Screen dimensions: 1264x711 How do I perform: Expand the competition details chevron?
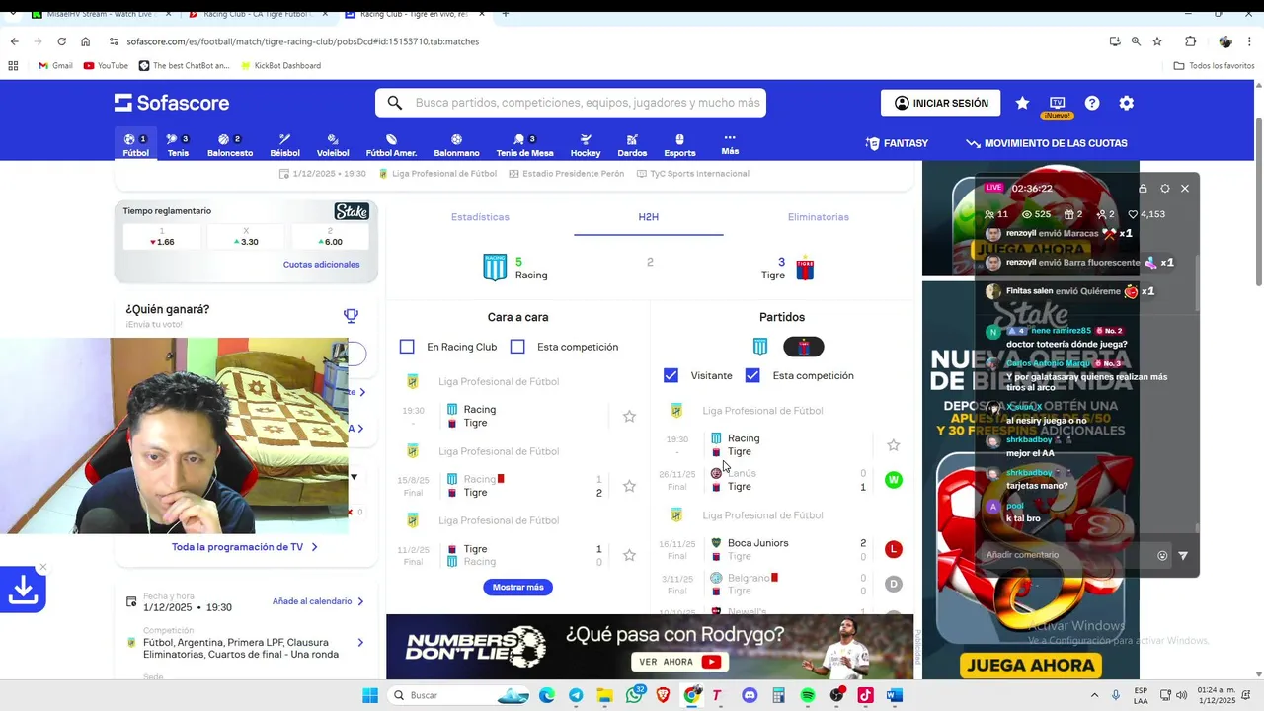click(x=360, y=643)
